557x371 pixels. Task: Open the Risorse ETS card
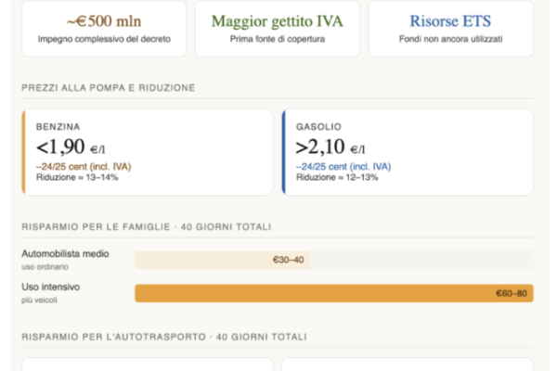pyautogui.click(x=451, y=28)
